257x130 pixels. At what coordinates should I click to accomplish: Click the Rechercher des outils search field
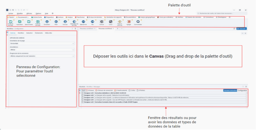[x=222, y=14]
